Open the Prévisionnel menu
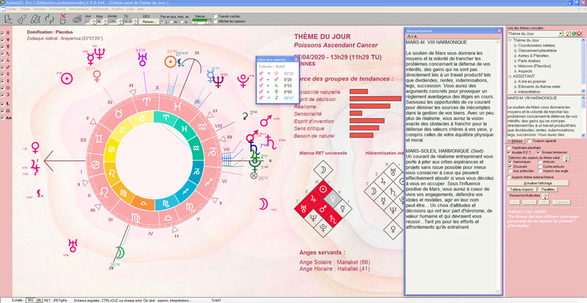 57,9
